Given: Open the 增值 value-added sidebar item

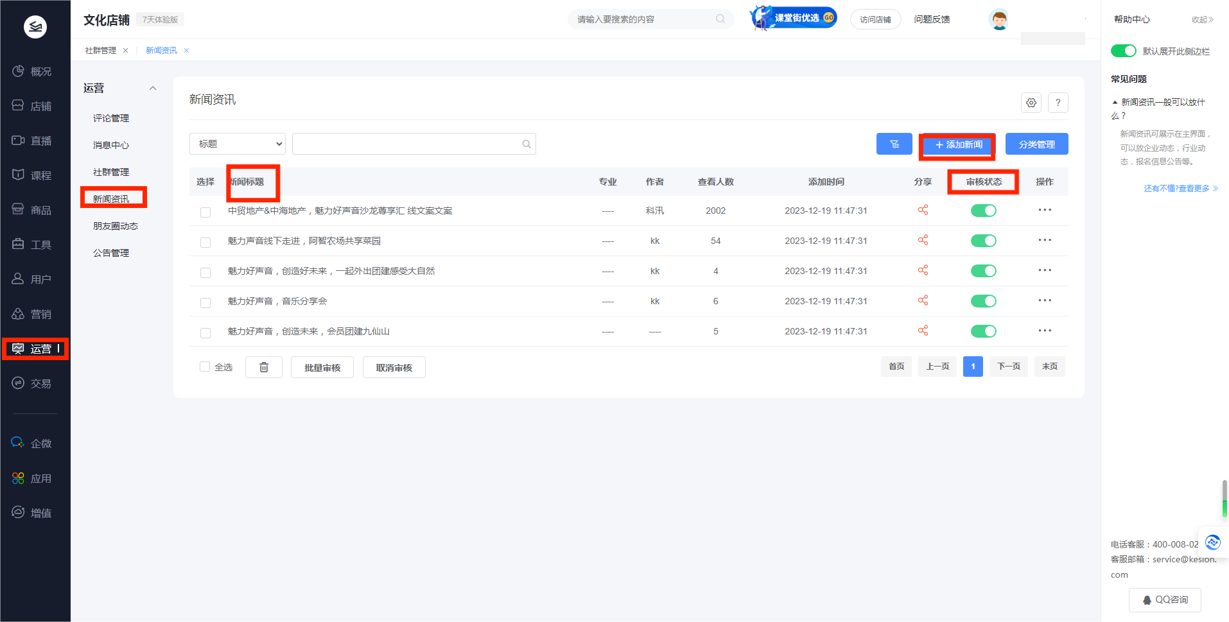Looking at the screenshot, I should [x=32, y=513].
